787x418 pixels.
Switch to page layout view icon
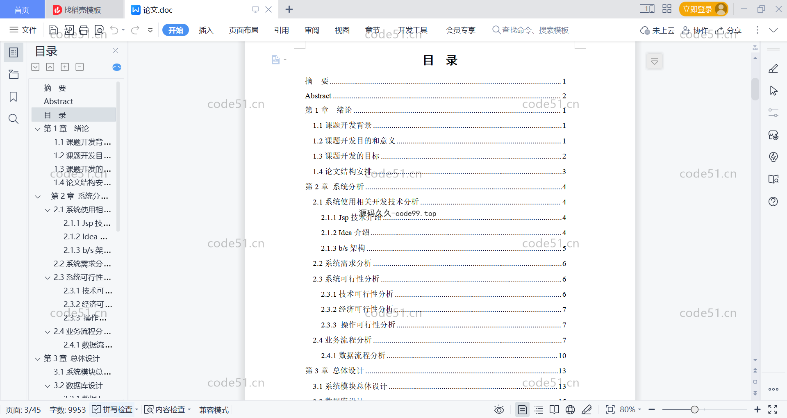523,409
